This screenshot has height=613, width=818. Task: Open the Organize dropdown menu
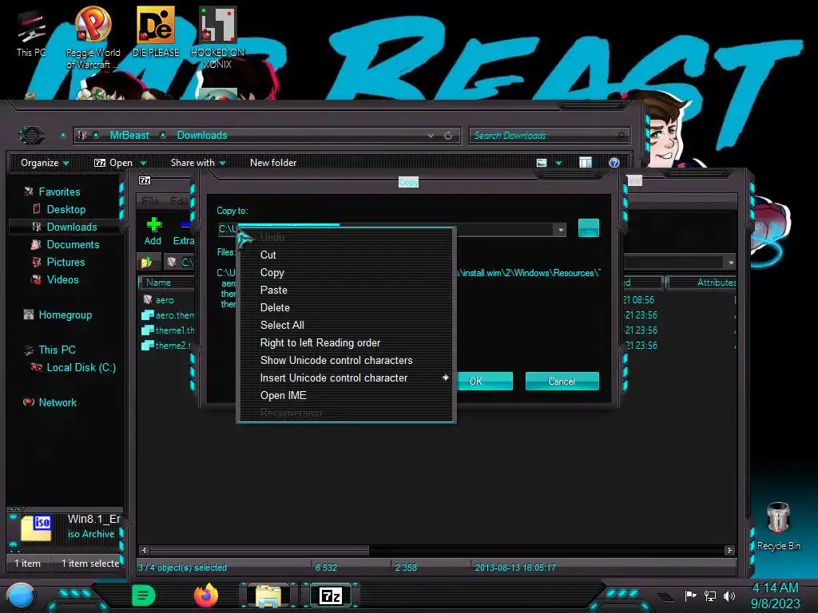click(x=45, y=163)
